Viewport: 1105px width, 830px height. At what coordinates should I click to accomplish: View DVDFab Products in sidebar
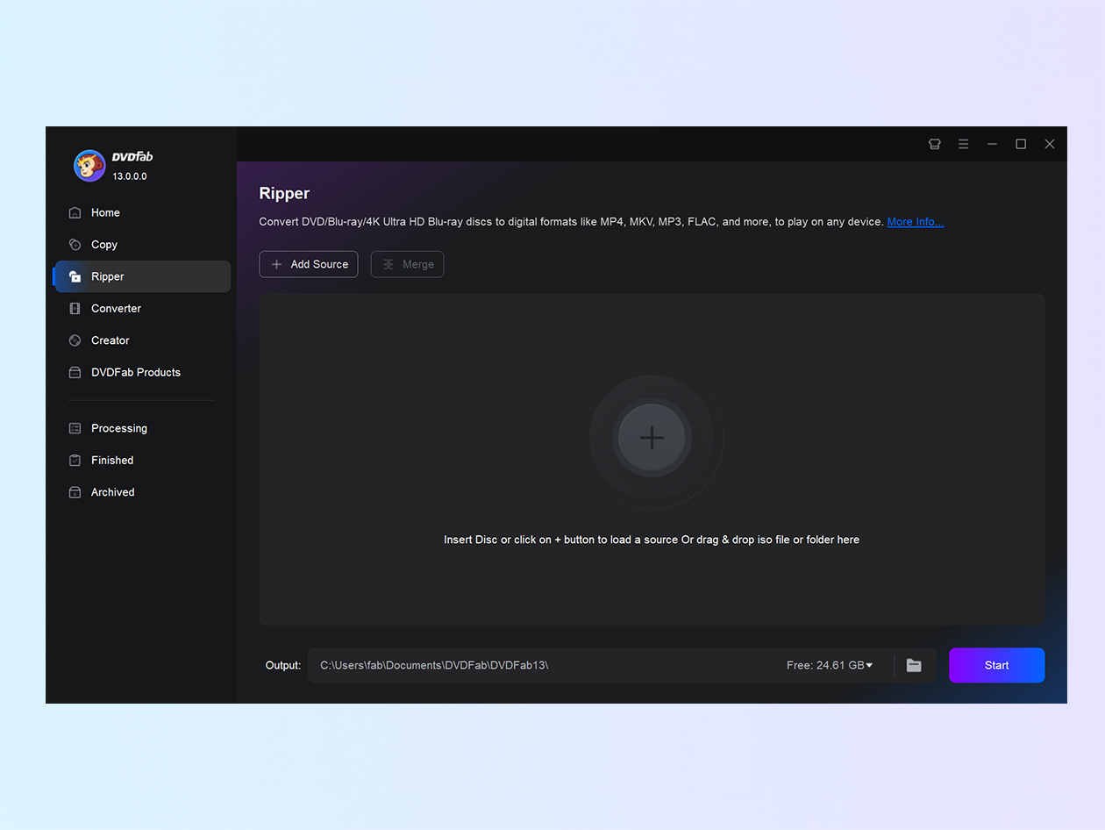click(x=135, y=372)
